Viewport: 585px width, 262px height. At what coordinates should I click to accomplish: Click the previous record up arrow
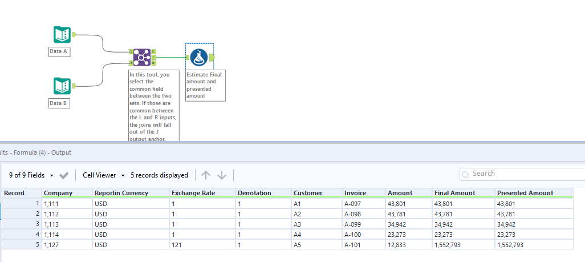[x=206, y=175]
